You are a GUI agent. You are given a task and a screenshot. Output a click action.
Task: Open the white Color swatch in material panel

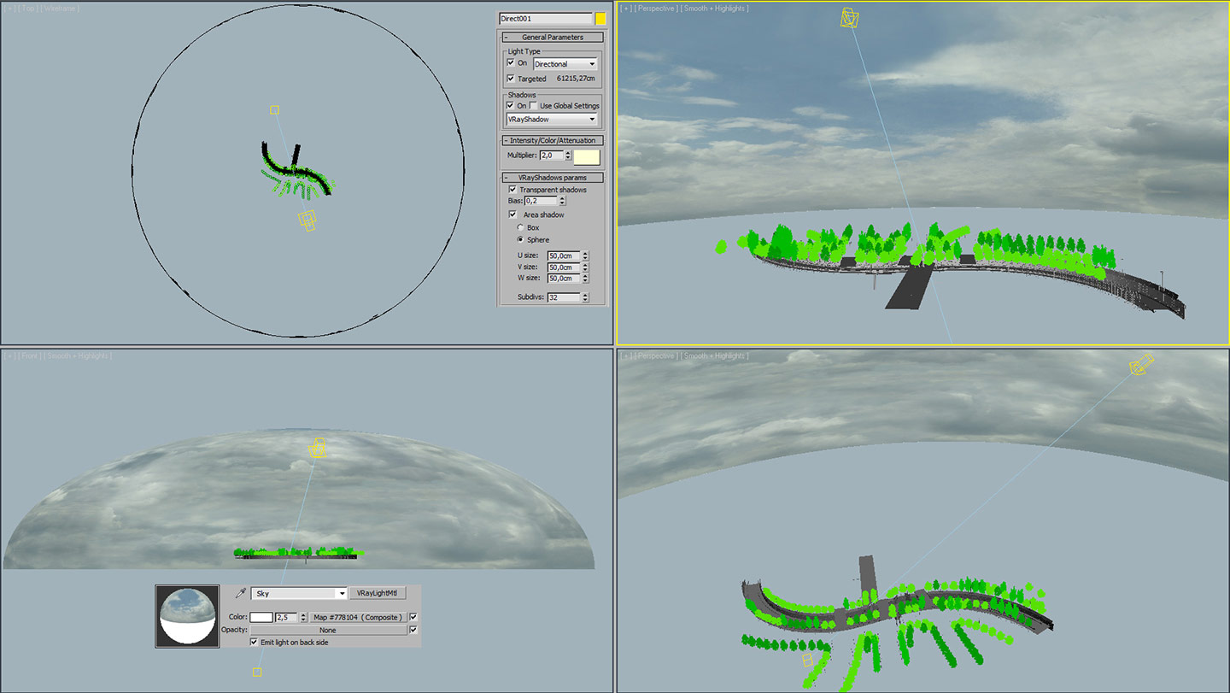pos(261,617)
